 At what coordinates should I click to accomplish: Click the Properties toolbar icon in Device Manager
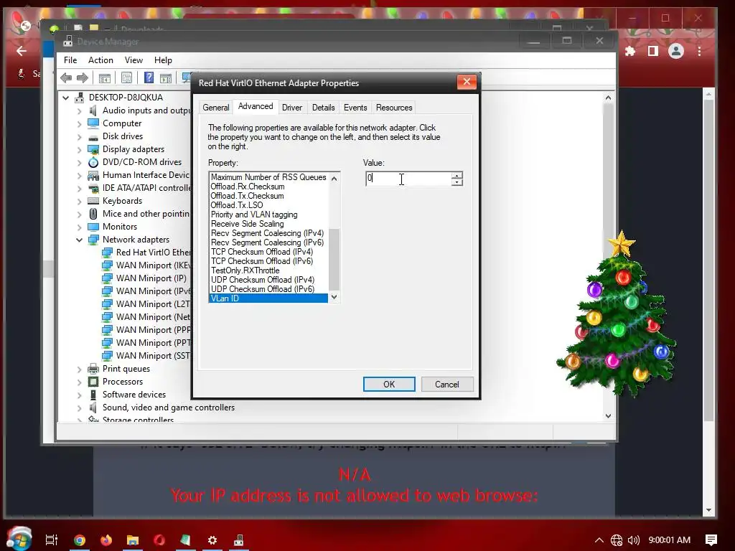[x=126, y=77]
